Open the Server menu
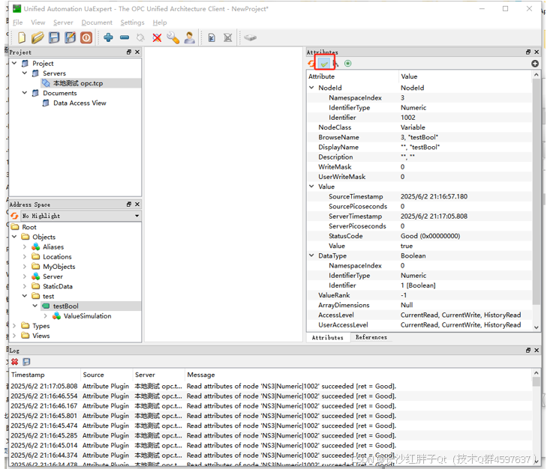556x469 pixels. pyautogui.click(x=63, y=22)
